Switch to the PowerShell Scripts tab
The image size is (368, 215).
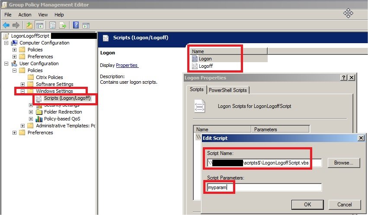[228, 90]
